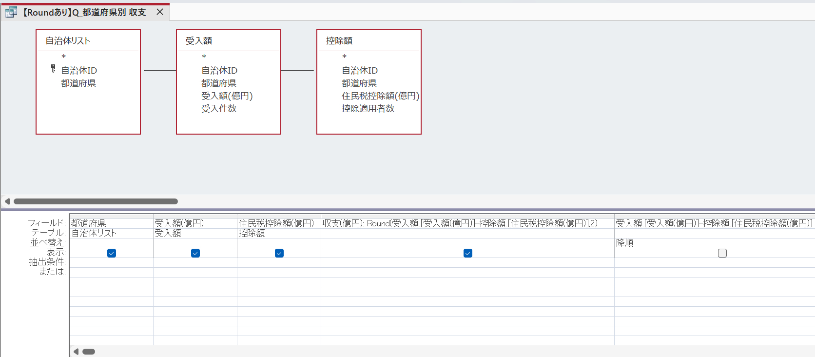Select the asterisk in 控除額 table

coord(344,58)
